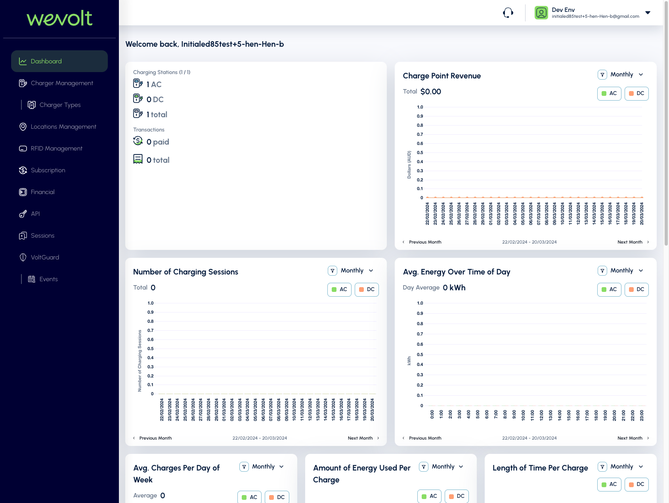The height and width of the screenshot is (503, 669).
Task: Toggle AC series in Number of Charging Sessions
Action: point(339,290)
